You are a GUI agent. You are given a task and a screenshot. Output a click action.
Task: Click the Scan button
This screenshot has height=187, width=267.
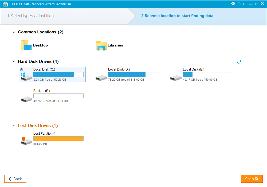[252, 178]
